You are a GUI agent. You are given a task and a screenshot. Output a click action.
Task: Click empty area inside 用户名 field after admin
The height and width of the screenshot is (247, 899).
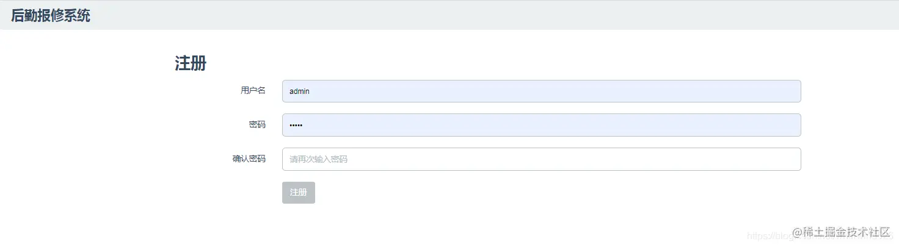click(550, 91)
